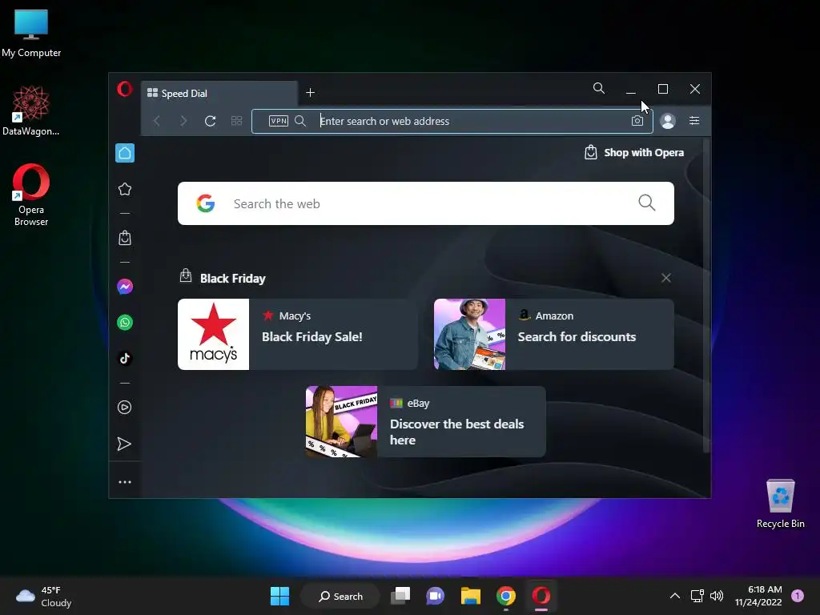Open the Chat app on taskbar
820x615 pixels.
coord(435,596)
